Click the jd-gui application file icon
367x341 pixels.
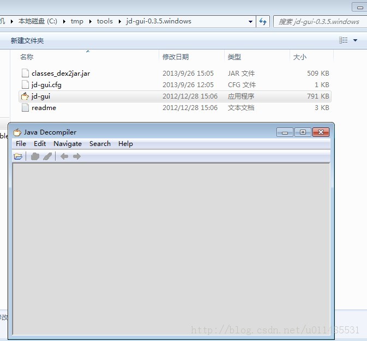coord(25,96)
